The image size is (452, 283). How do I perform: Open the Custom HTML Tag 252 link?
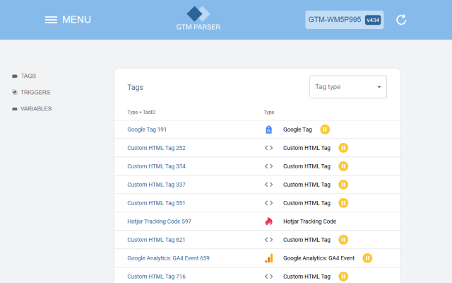[x=157, y=148]
